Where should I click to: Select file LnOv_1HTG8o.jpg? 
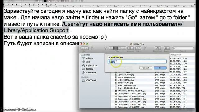tap(126, 80)
